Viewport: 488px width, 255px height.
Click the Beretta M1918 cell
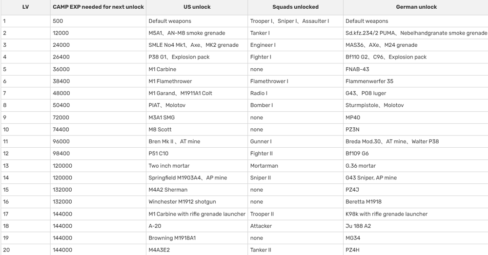416,201
